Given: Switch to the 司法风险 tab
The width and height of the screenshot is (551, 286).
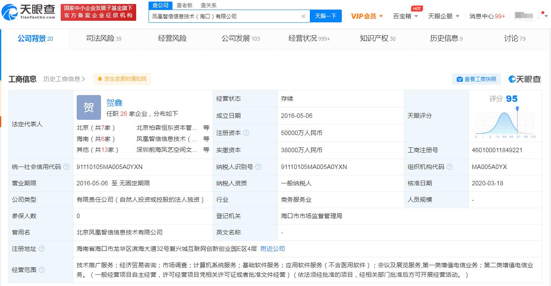Looking at the screenshot, I should coord(103,38).
